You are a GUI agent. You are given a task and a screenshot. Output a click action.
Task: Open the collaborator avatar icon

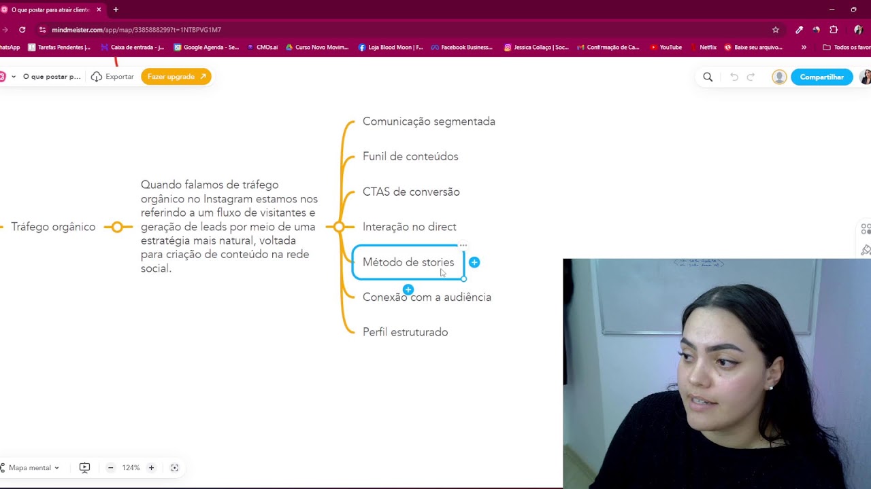[779, 77]
